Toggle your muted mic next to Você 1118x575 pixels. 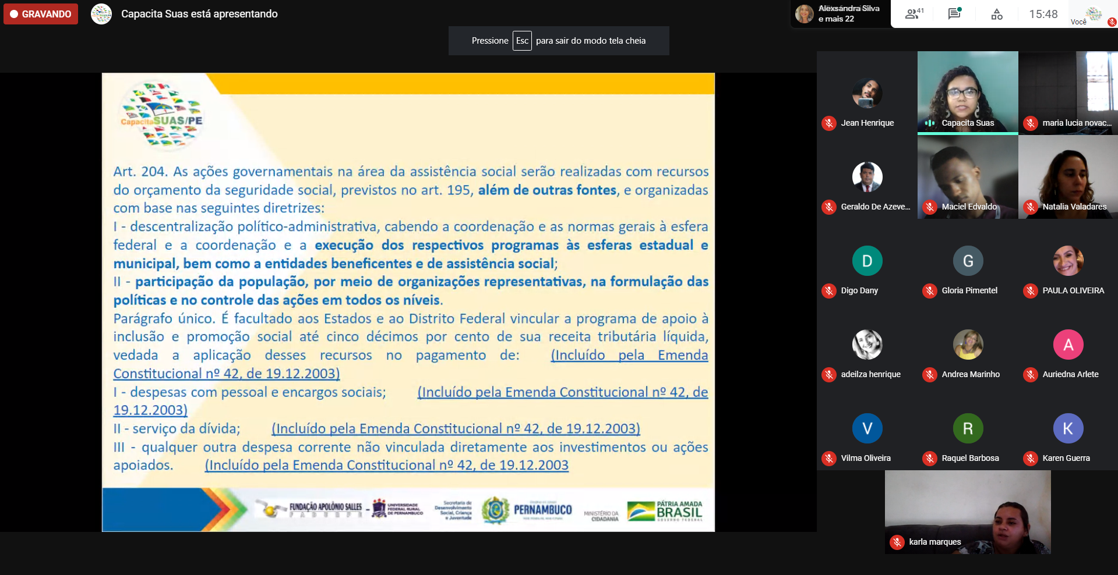click(x=1112, y=22)
